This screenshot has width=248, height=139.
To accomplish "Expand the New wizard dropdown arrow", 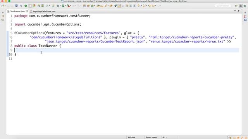I will [5, 6].
